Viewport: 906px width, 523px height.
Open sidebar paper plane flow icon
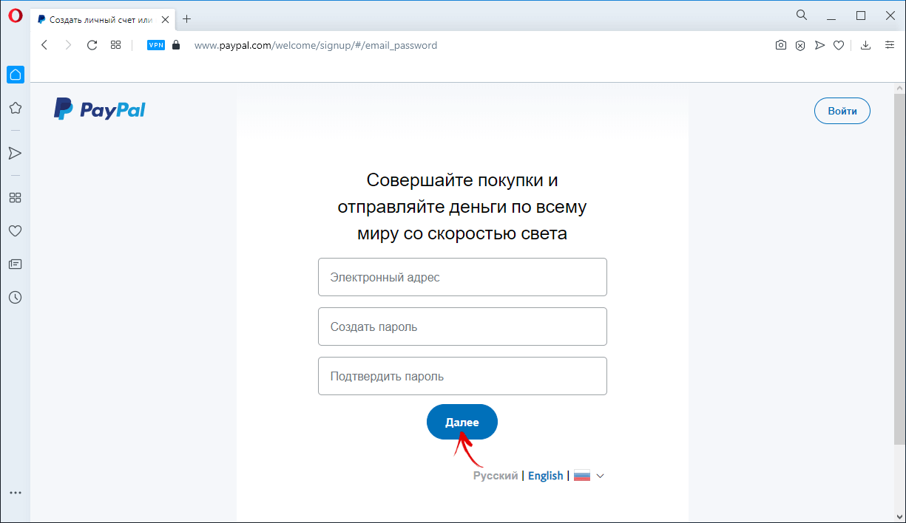pos(15,153)
